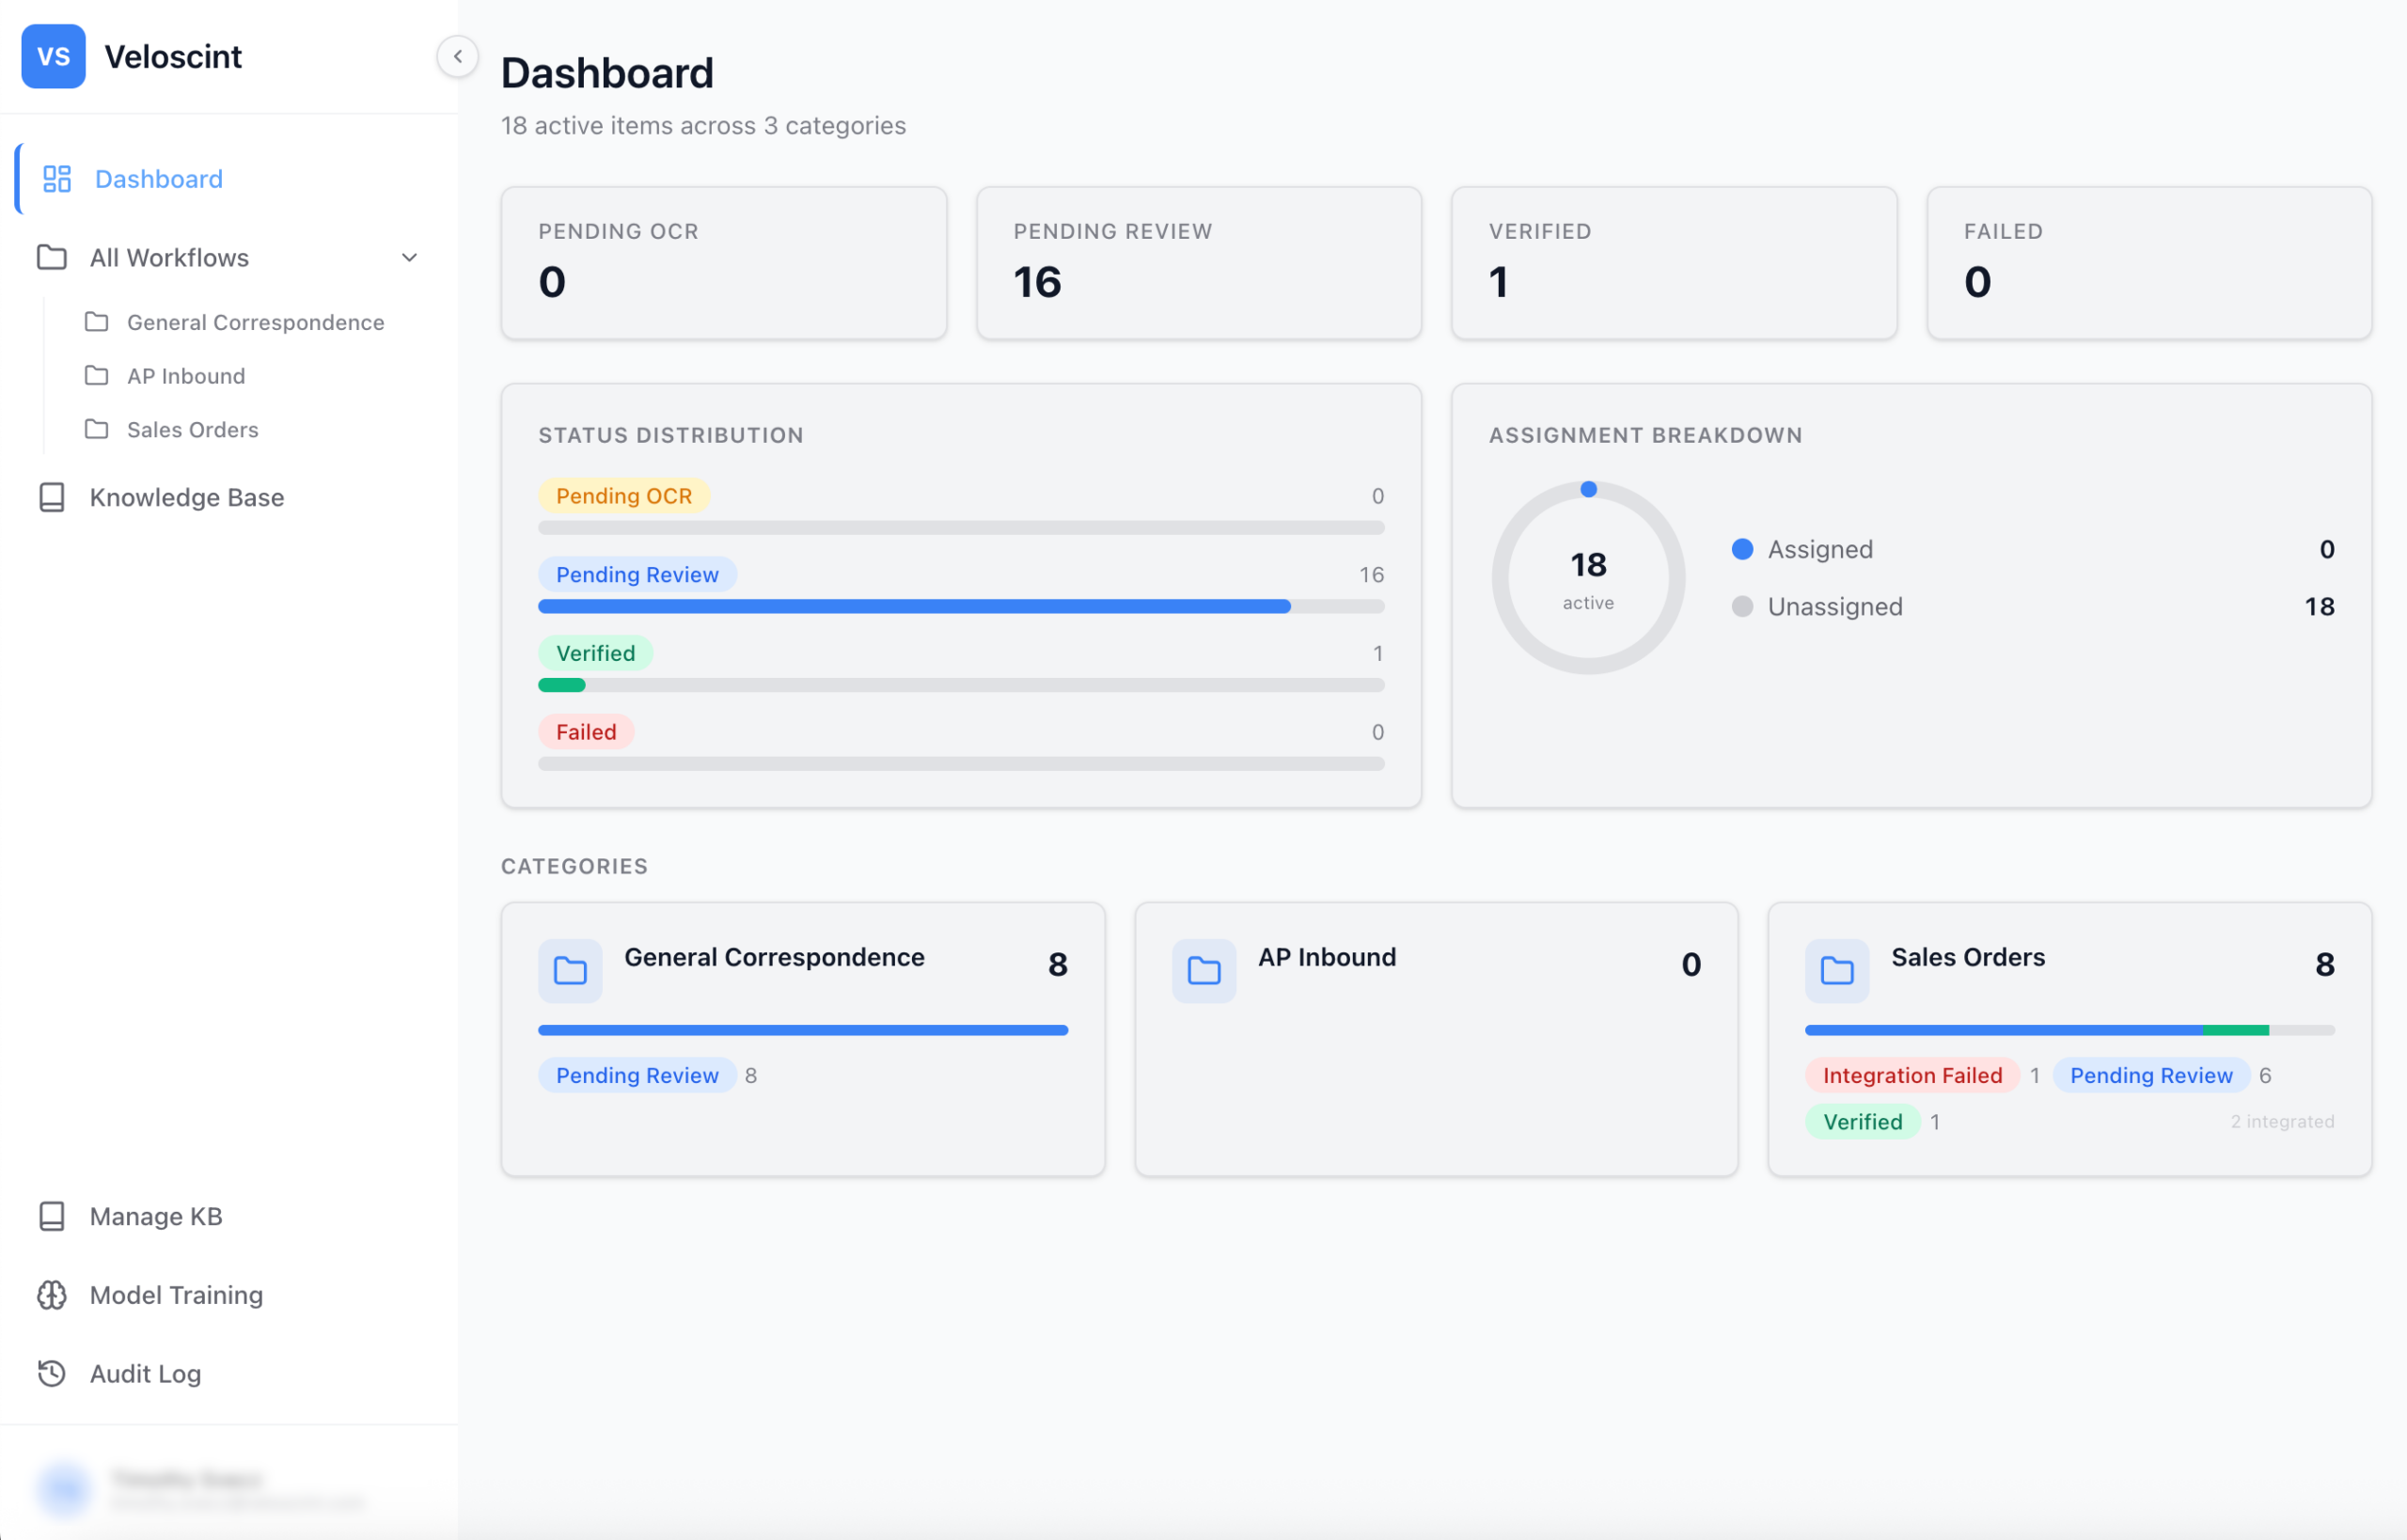Open the Verified summary card

1674,263
